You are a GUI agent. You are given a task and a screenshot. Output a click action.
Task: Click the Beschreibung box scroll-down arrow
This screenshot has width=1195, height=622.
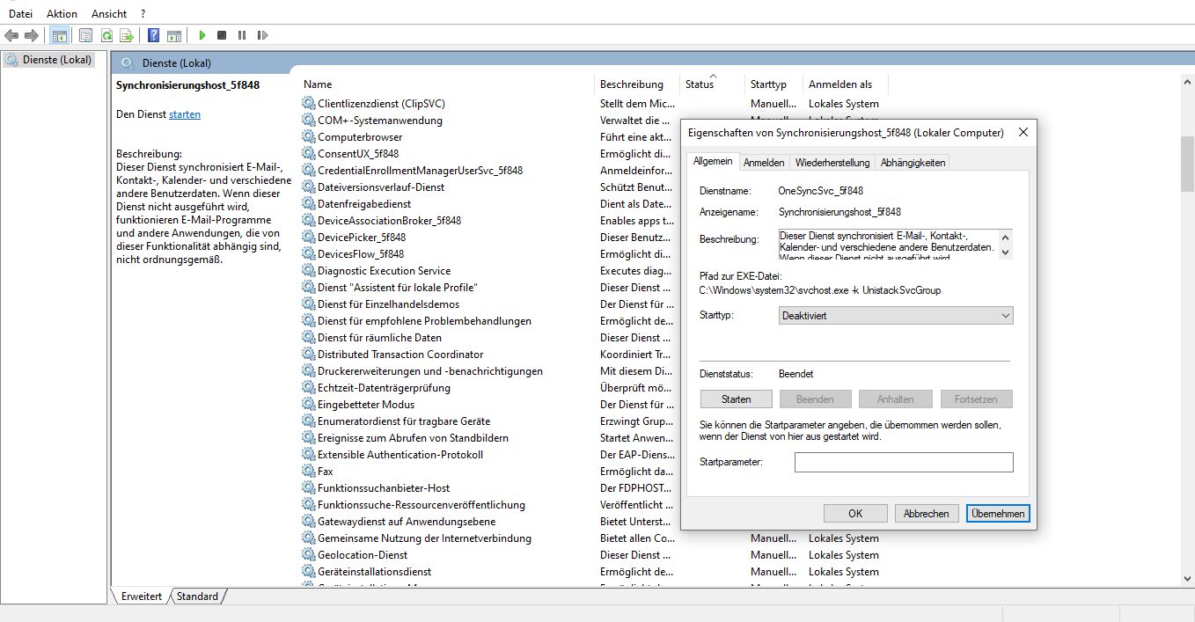pos(1006,252)
